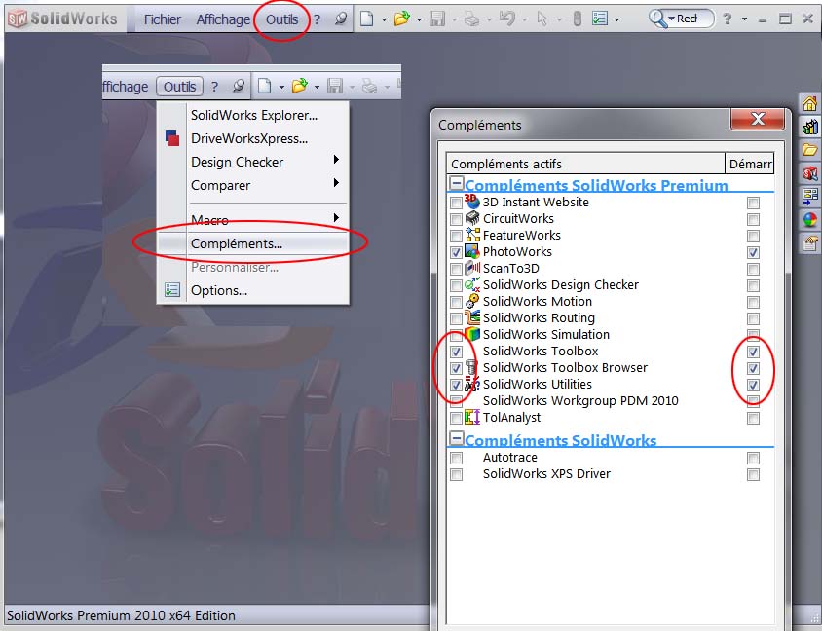Collapse the Compléments SolidWorks group
Screen dimensions: 822x631
coord(457,438)
